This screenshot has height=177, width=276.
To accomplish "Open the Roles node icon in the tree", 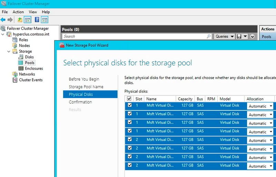I will [x=15, y=40].
